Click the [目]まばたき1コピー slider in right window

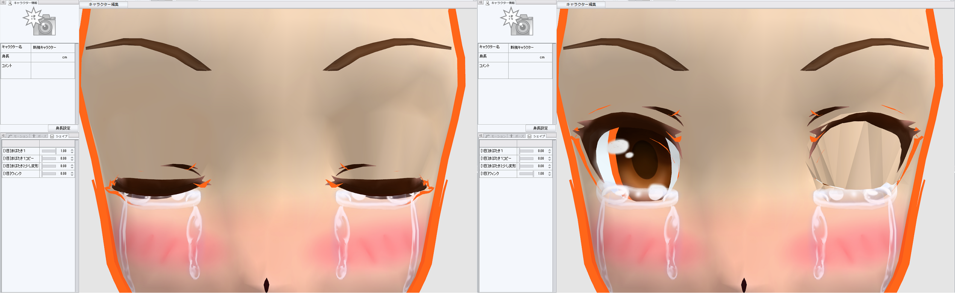coord(527,159)
